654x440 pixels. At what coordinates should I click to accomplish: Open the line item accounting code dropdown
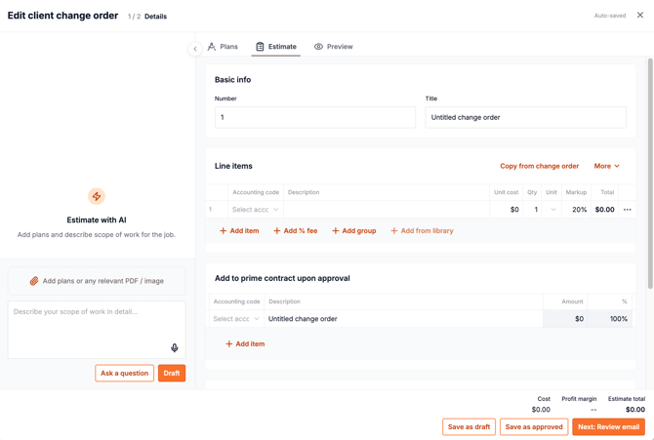coord(255,210)
